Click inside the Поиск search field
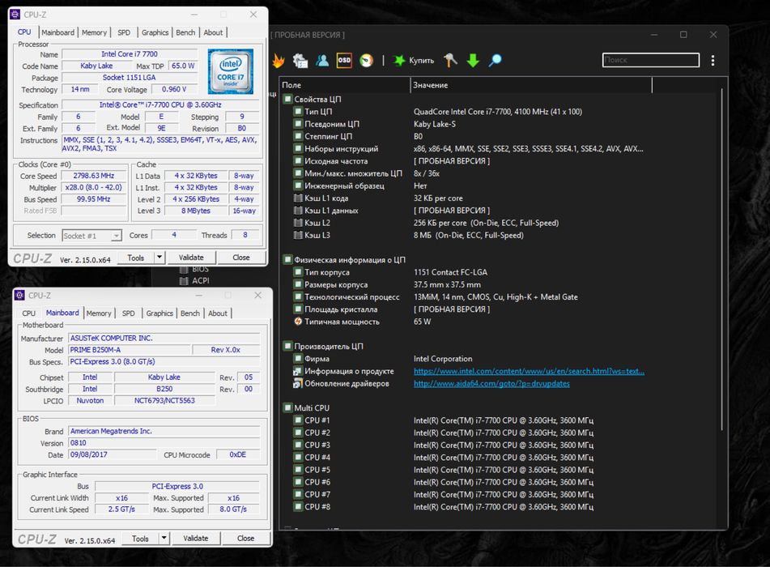Viewport: 770px width, 567px height. point(650,61)
